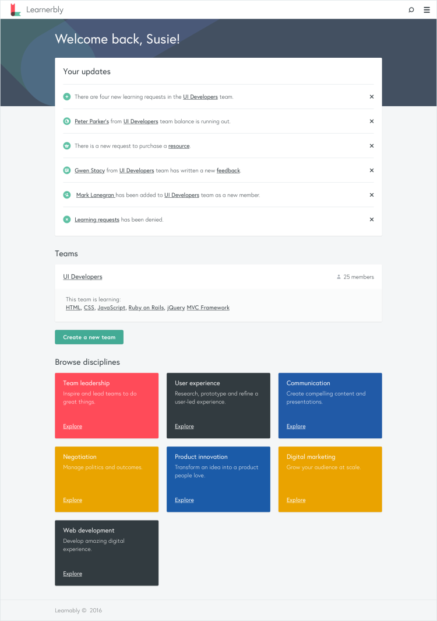
Task: Click the Browse disciplines heading
Action: pyautogui.click(x=87, y=362)
